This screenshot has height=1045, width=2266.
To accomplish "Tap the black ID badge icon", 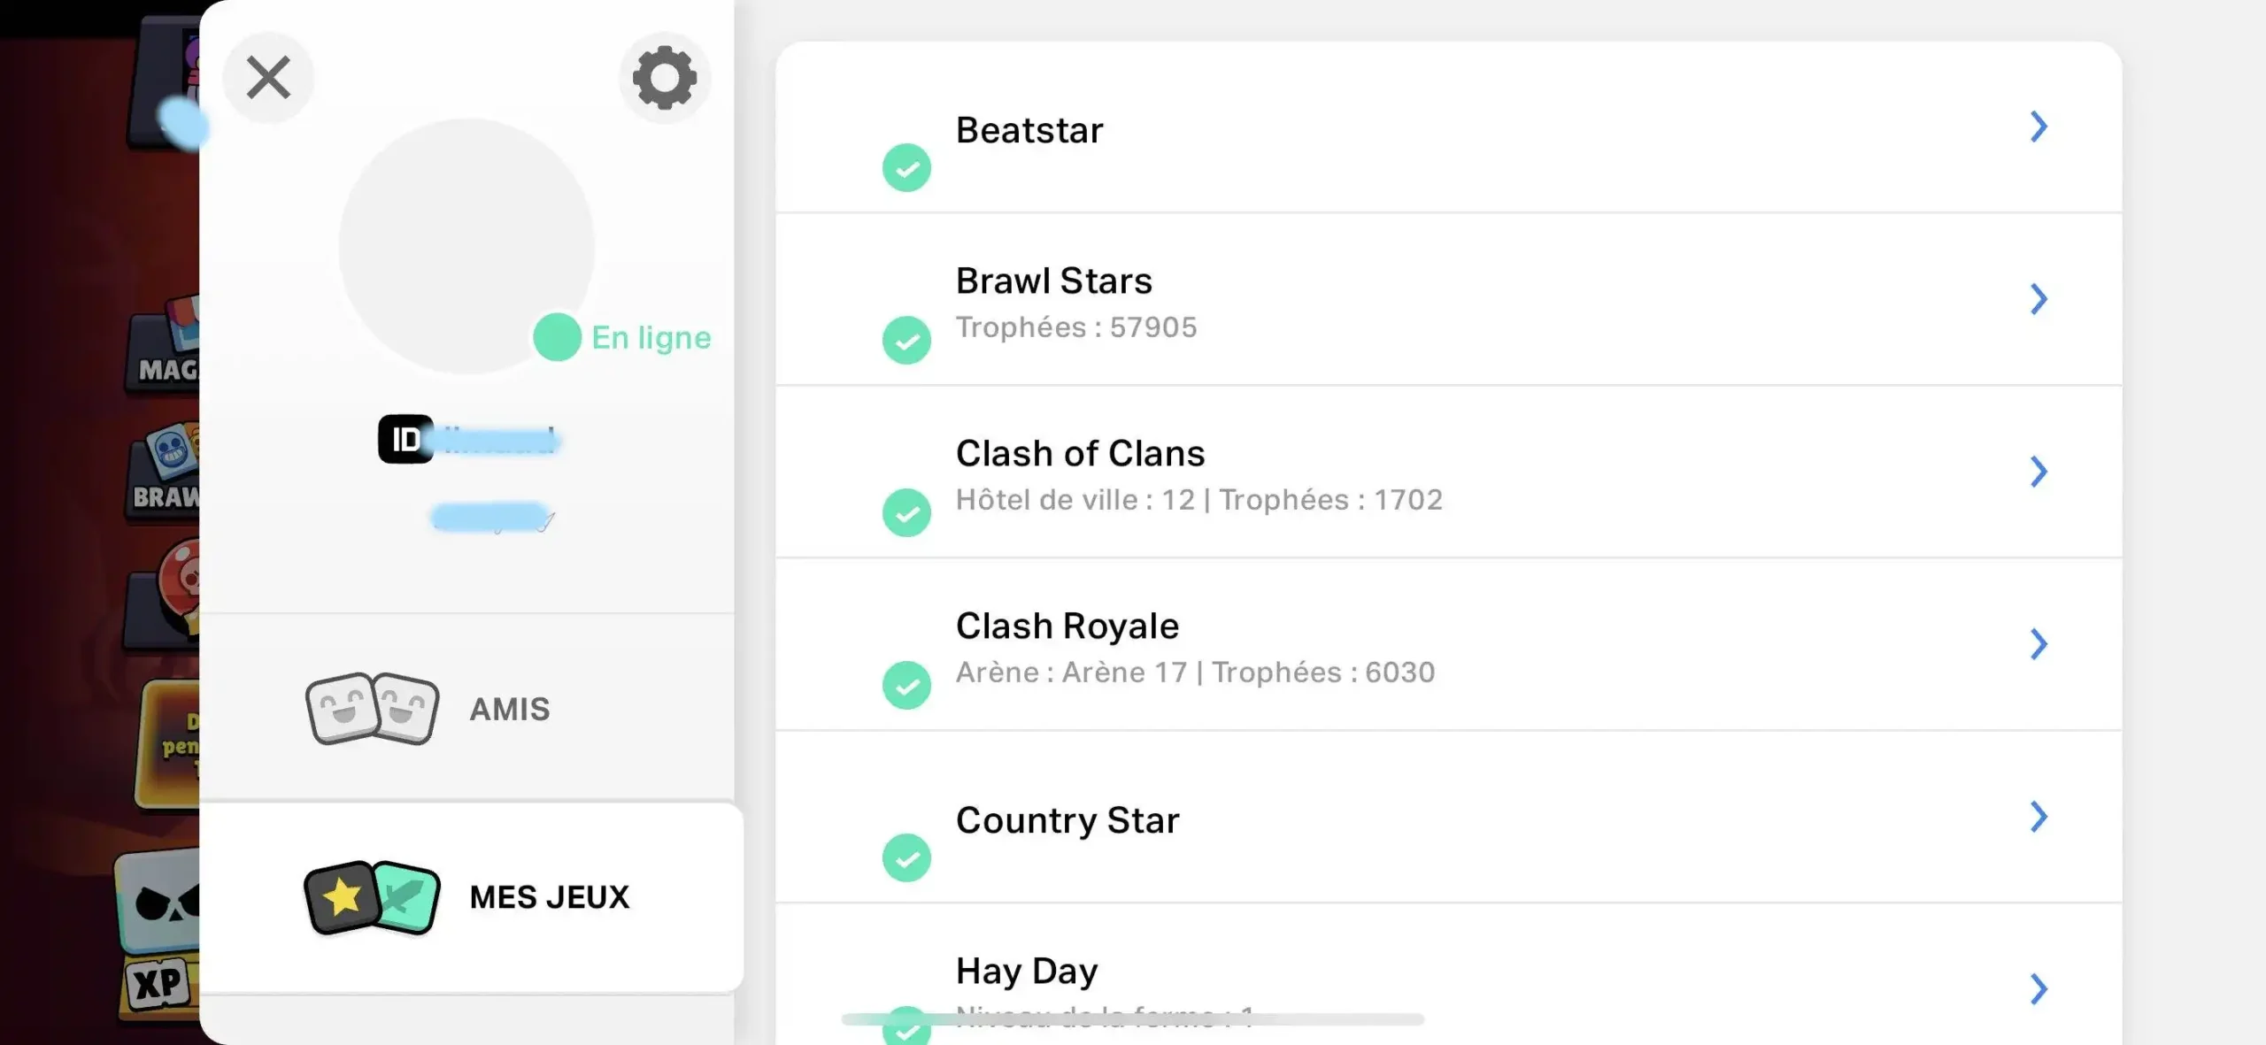I will (406, 439).
